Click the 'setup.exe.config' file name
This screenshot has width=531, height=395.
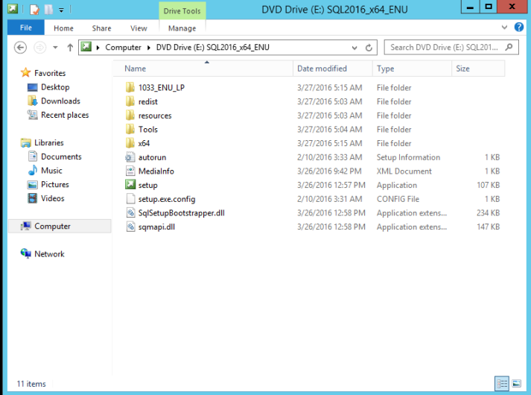point(167,199)
